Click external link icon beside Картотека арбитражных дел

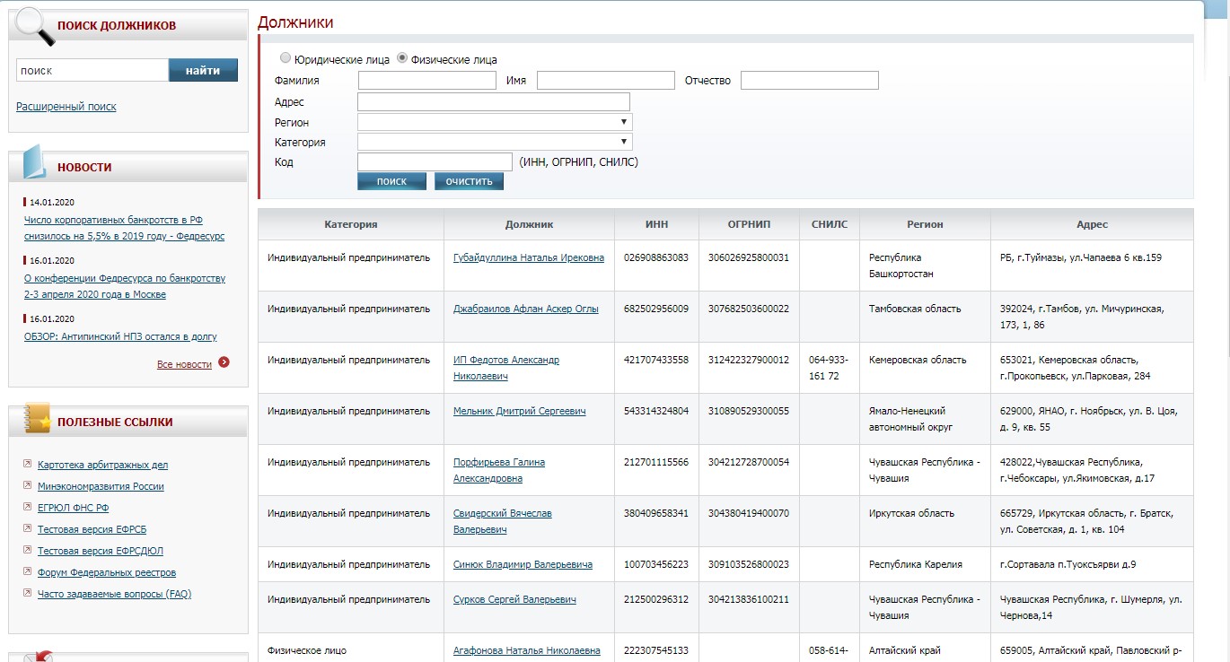(x=29, y=465)
